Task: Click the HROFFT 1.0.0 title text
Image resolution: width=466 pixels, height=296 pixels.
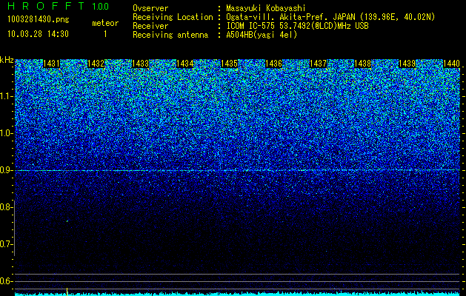Action: pos(59,6)
